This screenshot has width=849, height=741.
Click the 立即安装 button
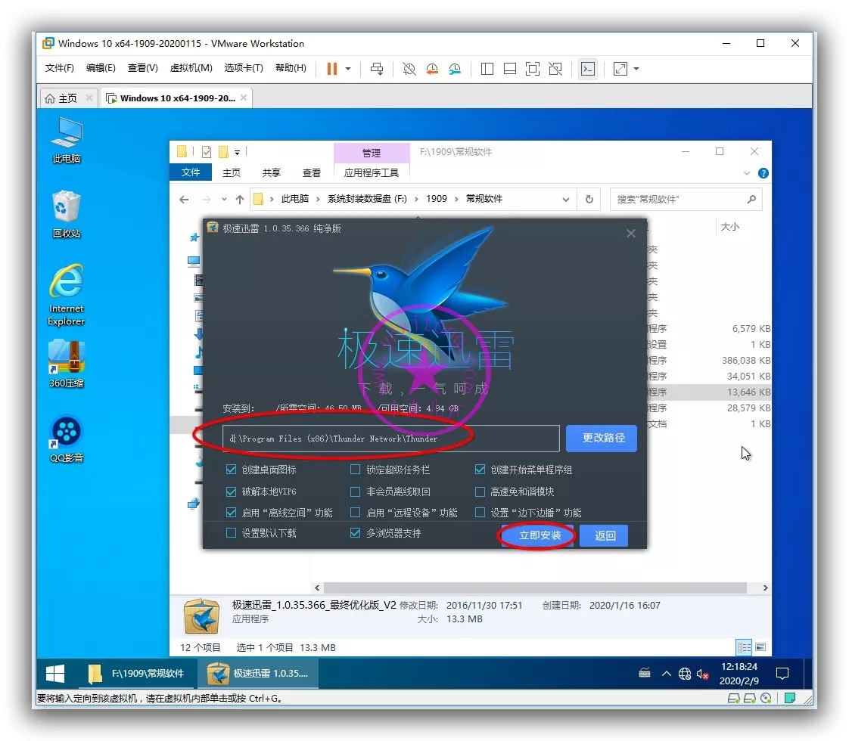tap(540, 535)
